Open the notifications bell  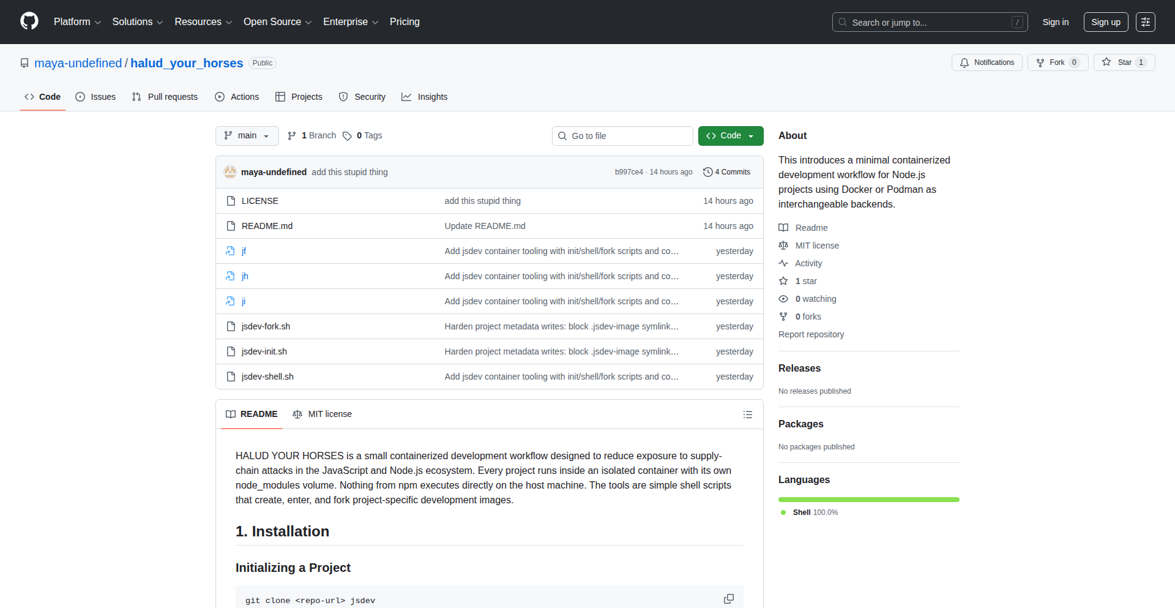click(964, 62)
